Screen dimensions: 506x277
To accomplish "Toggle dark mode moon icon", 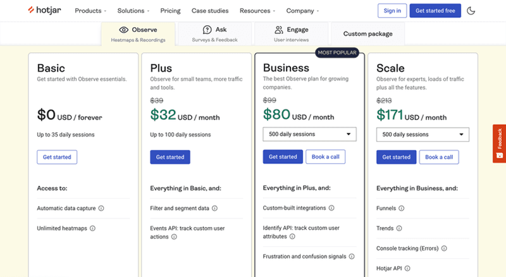I will [x=471, y=11].
